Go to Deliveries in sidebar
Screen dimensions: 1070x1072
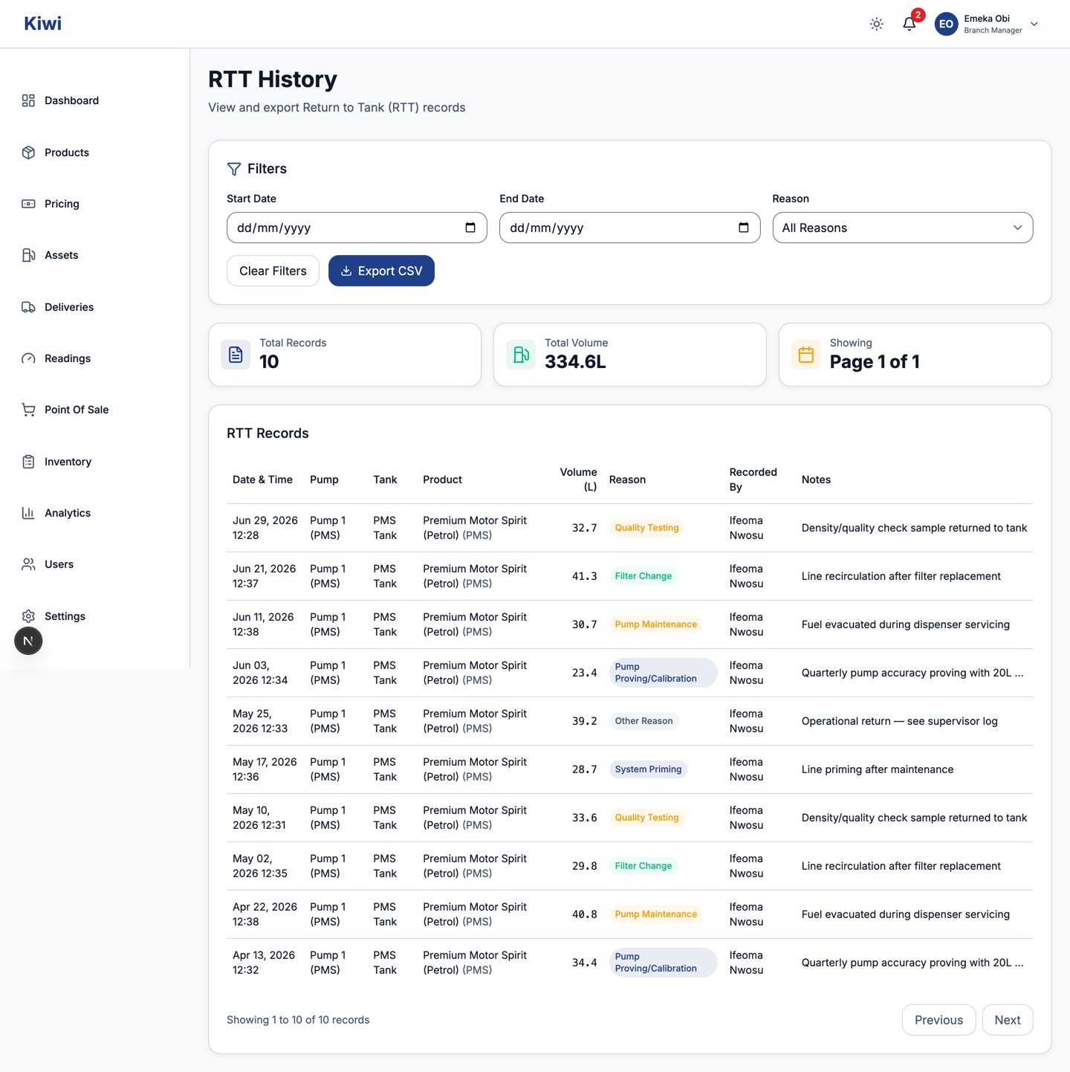69,307
